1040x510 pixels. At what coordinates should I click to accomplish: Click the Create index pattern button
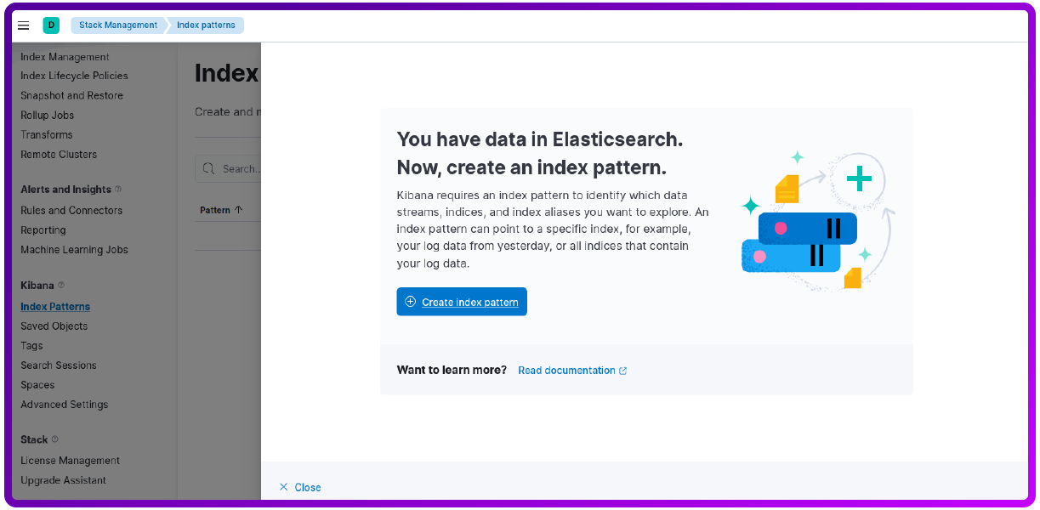[462, 302]
